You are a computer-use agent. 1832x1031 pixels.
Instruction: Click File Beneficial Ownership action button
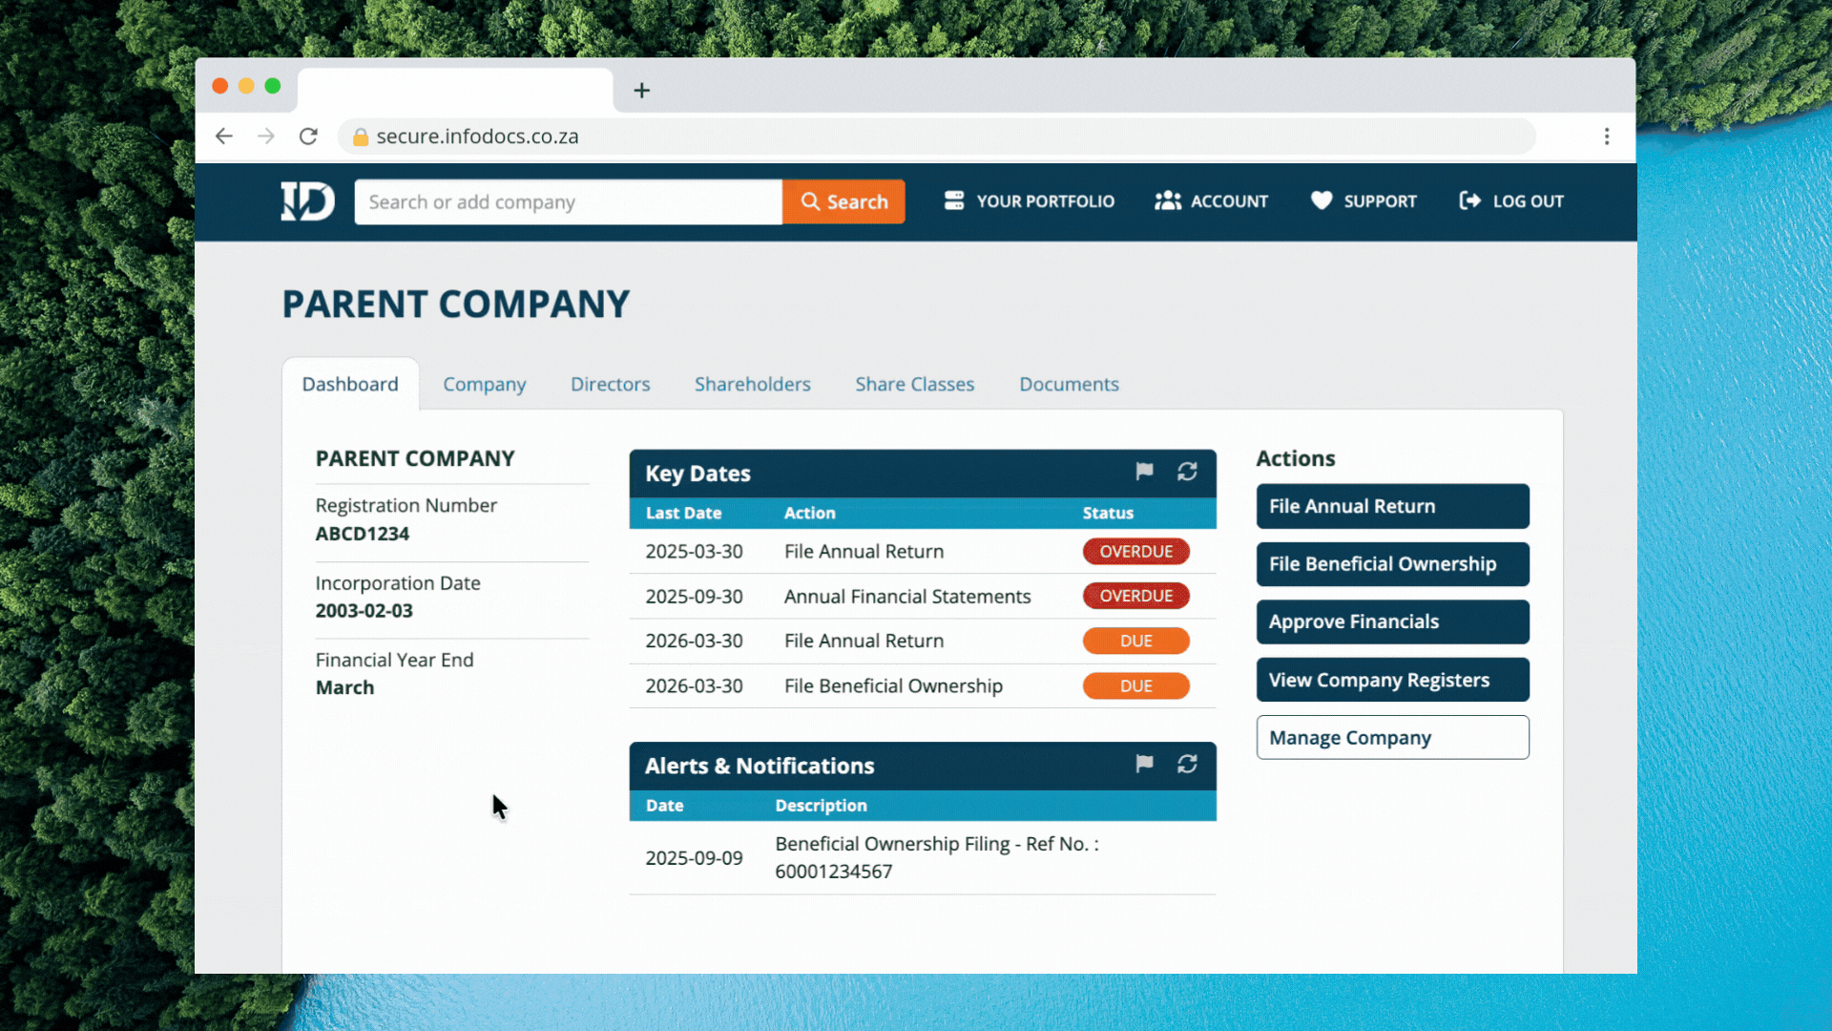[1392, 564]
